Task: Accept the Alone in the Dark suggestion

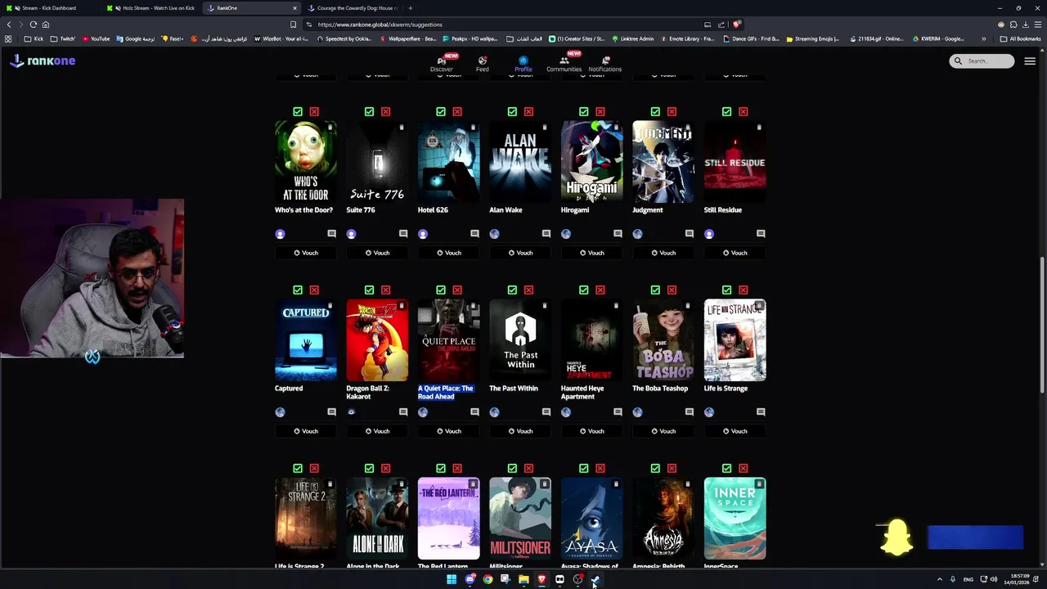Action: click(x=369, y=468)
